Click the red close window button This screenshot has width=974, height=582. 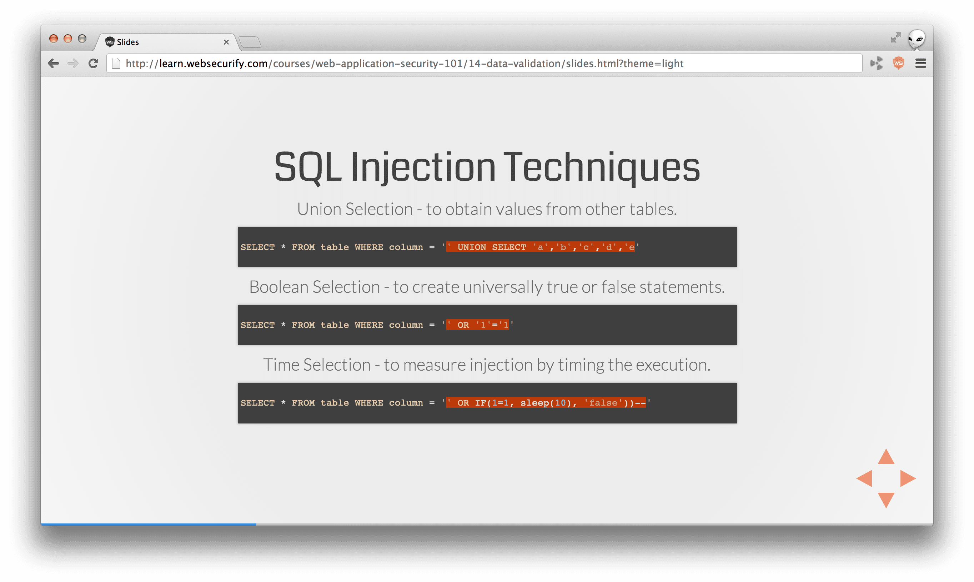[x=53, y=39]
